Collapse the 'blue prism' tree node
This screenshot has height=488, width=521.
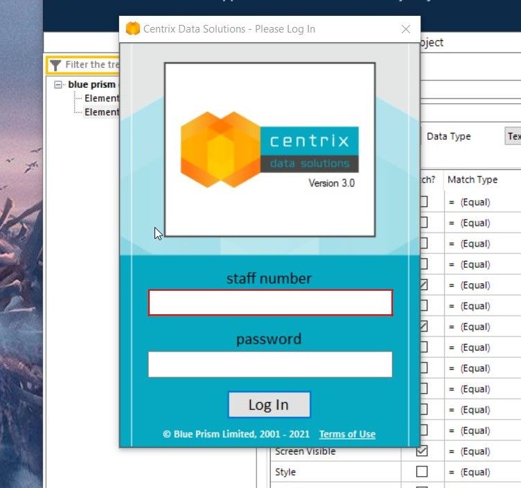pyautogui.click(x=58, y=84)
